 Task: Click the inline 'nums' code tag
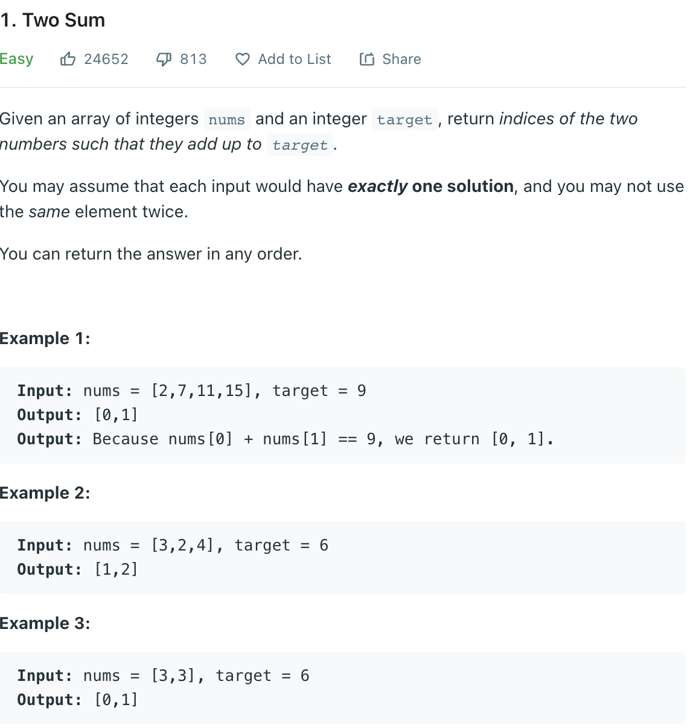(x=226, y=120)
